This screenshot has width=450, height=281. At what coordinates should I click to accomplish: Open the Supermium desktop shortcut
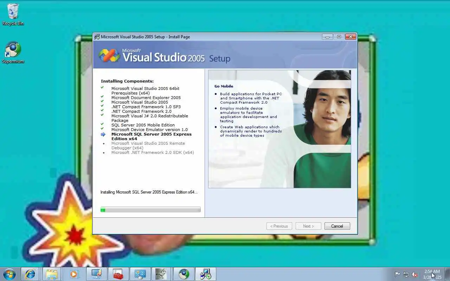pyautogui.click(x=13, y=53)
